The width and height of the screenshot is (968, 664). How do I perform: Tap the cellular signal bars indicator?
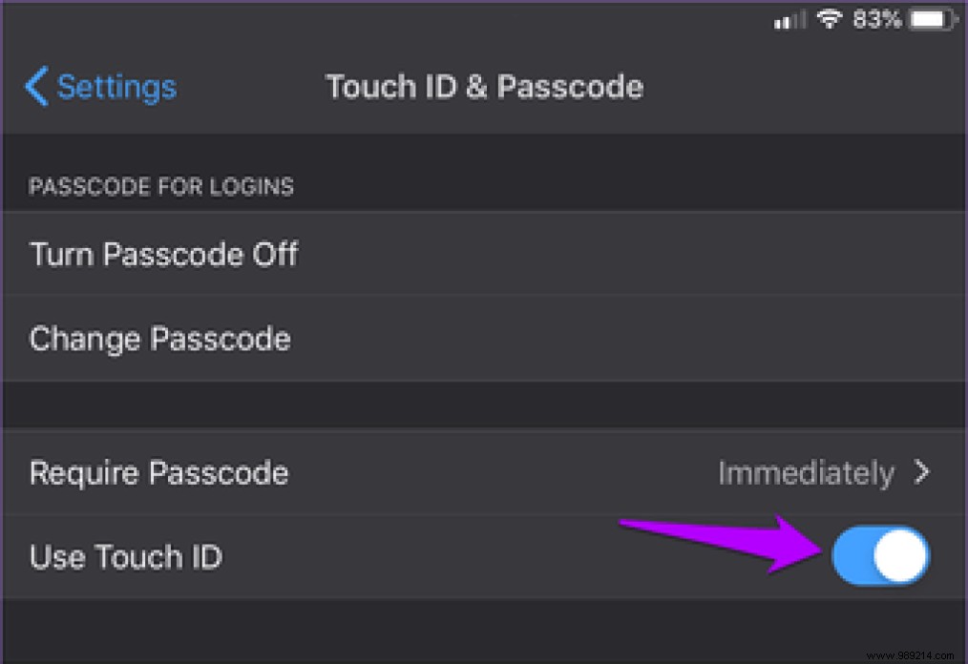tap(789, 19)
